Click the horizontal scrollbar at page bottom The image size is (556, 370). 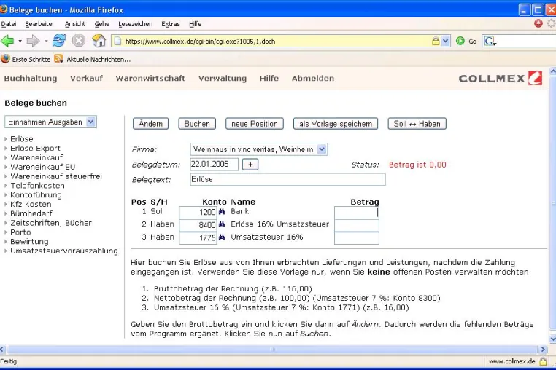click(272, 349)
